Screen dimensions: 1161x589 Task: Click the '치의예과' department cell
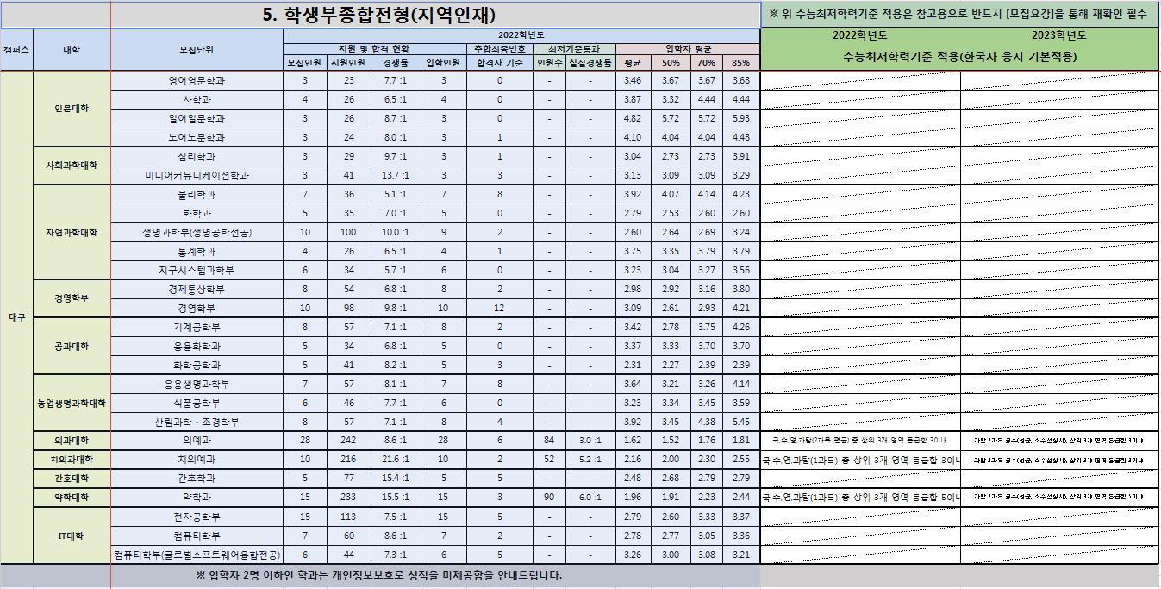point(197,459)
